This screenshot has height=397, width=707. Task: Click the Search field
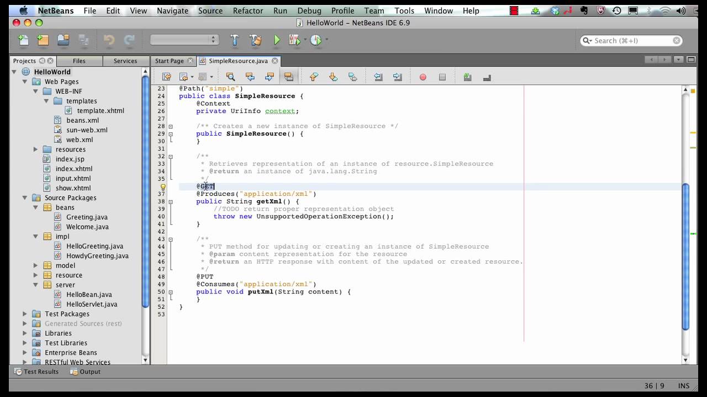coord(631,40)
